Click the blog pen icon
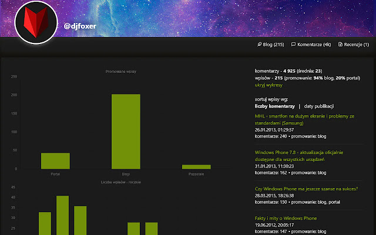 click(x=259, y=45)
